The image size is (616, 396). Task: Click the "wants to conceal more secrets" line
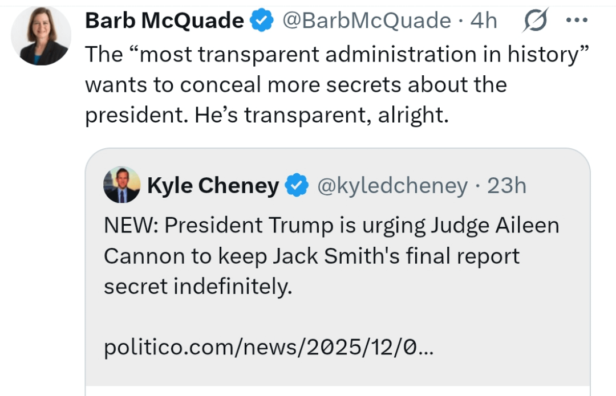pos(295,84)
